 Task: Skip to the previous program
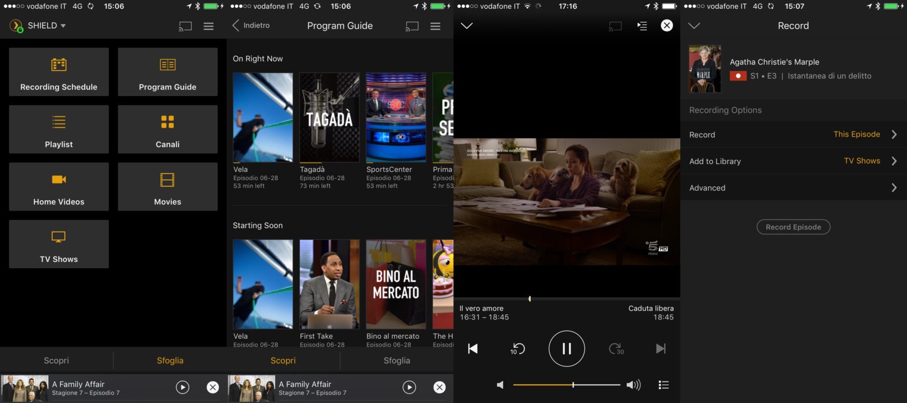click(x=473, y=349)
